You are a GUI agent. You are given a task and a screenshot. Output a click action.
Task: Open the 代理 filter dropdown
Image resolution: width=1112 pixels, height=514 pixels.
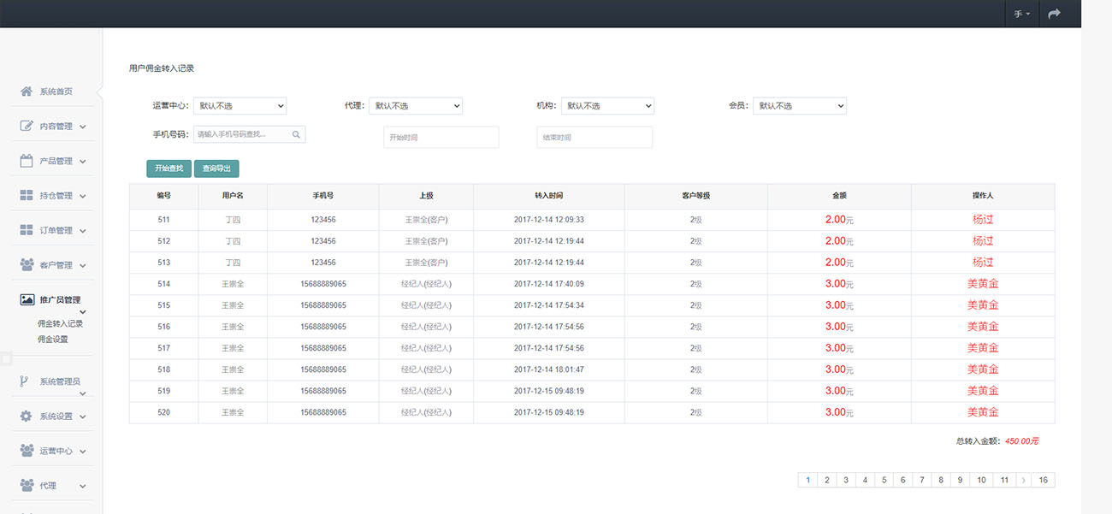click(416, 106)
